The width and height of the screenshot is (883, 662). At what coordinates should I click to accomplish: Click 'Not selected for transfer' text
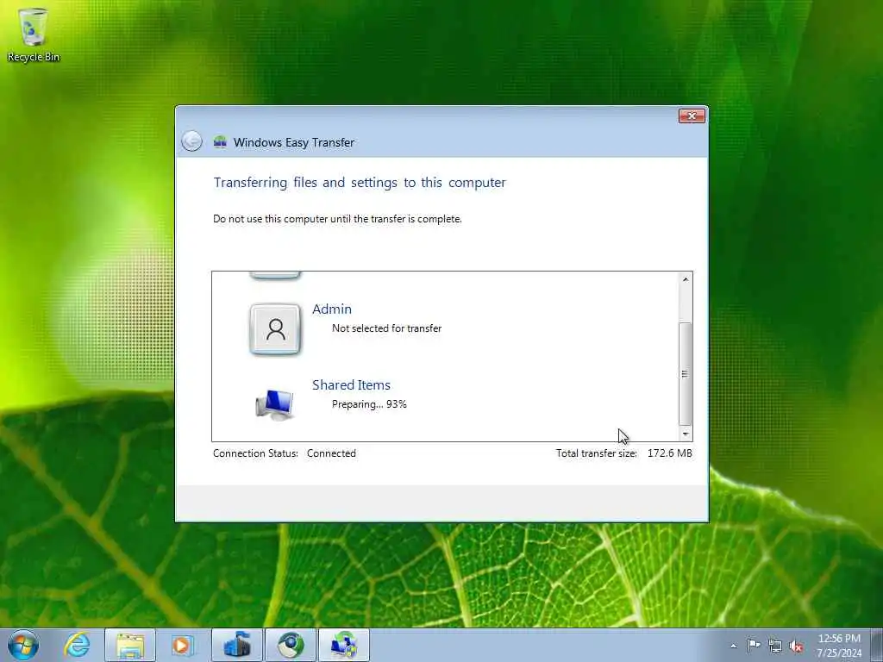pos(386,328)
